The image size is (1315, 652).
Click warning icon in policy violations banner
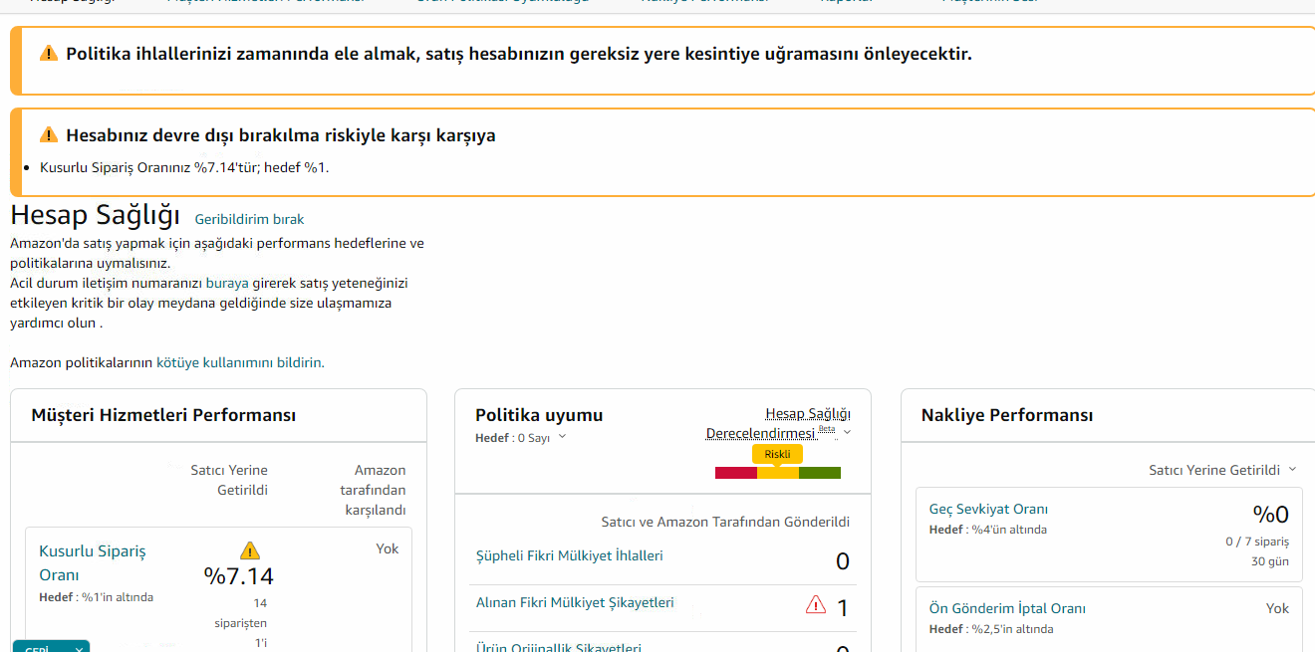[49, 54]
